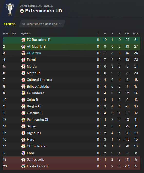Click the Ebro club crest icon
This screenshot has width=144, height=173.
[x=23, y=153]
